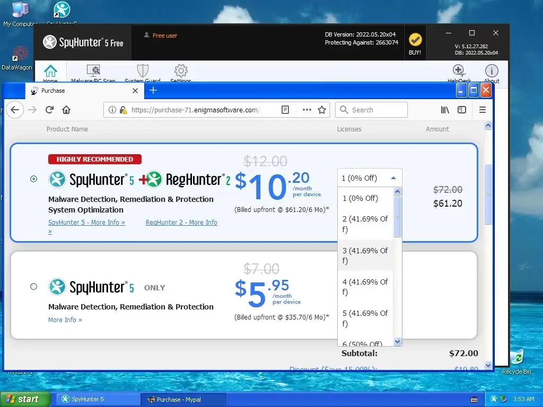Click the Free user label

pos(165,36)
